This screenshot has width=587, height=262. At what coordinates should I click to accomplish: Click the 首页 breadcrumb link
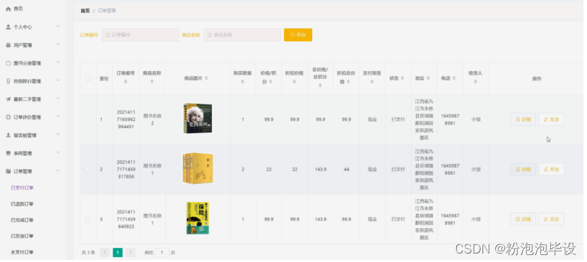point(85,11)
